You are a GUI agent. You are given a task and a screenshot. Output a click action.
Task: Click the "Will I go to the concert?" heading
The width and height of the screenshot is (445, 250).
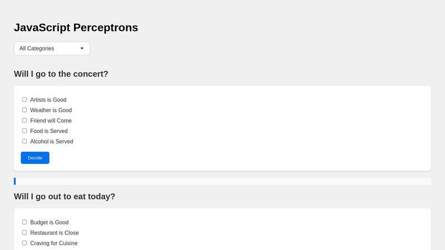tap(61, 74)
